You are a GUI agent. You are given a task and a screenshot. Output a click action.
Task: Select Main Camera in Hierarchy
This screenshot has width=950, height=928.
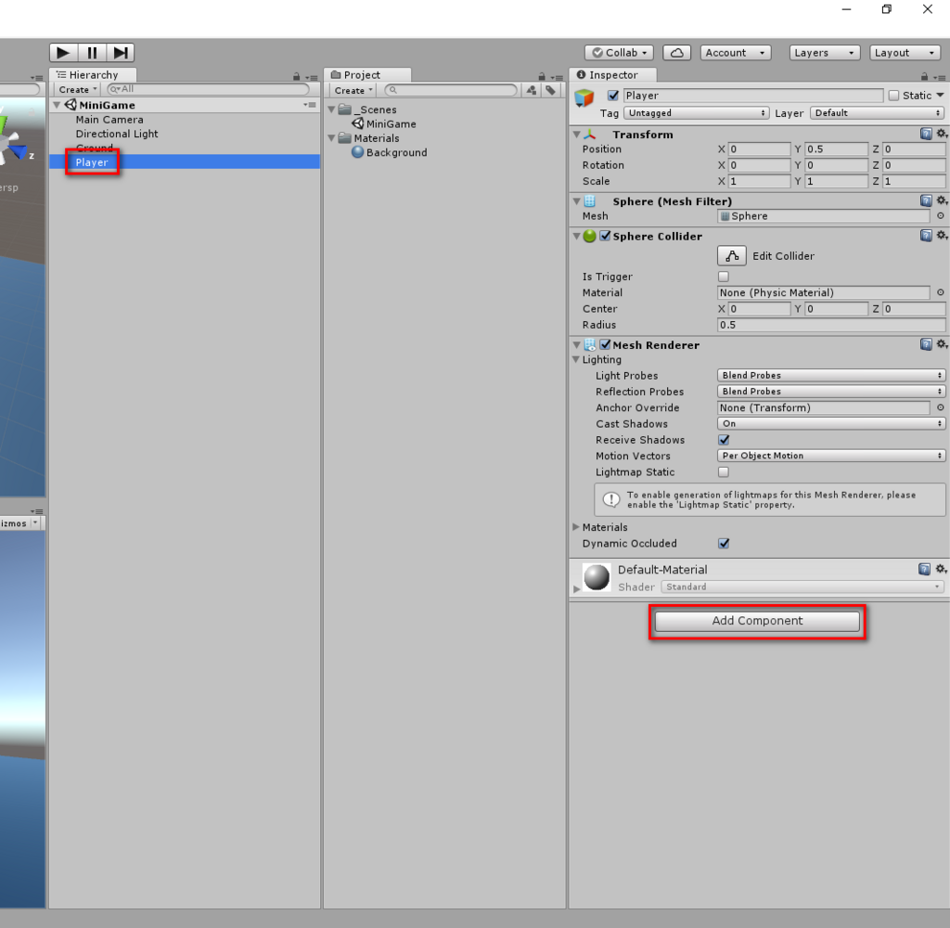click(x=109, y=120)
